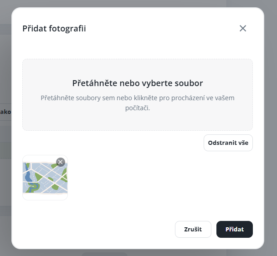This screenshot has height=256, width=277.
Task: Click the dimmed gray bar below the dialog
Action: (x=104, y=253)
